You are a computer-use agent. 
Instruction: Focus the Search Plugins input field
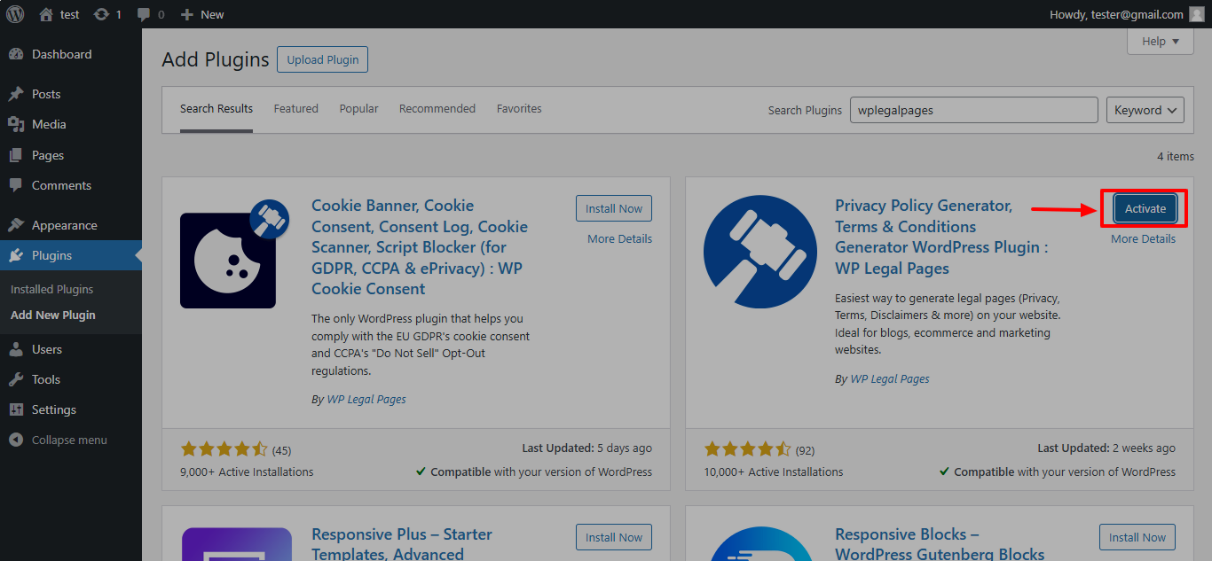pos(974,110)
